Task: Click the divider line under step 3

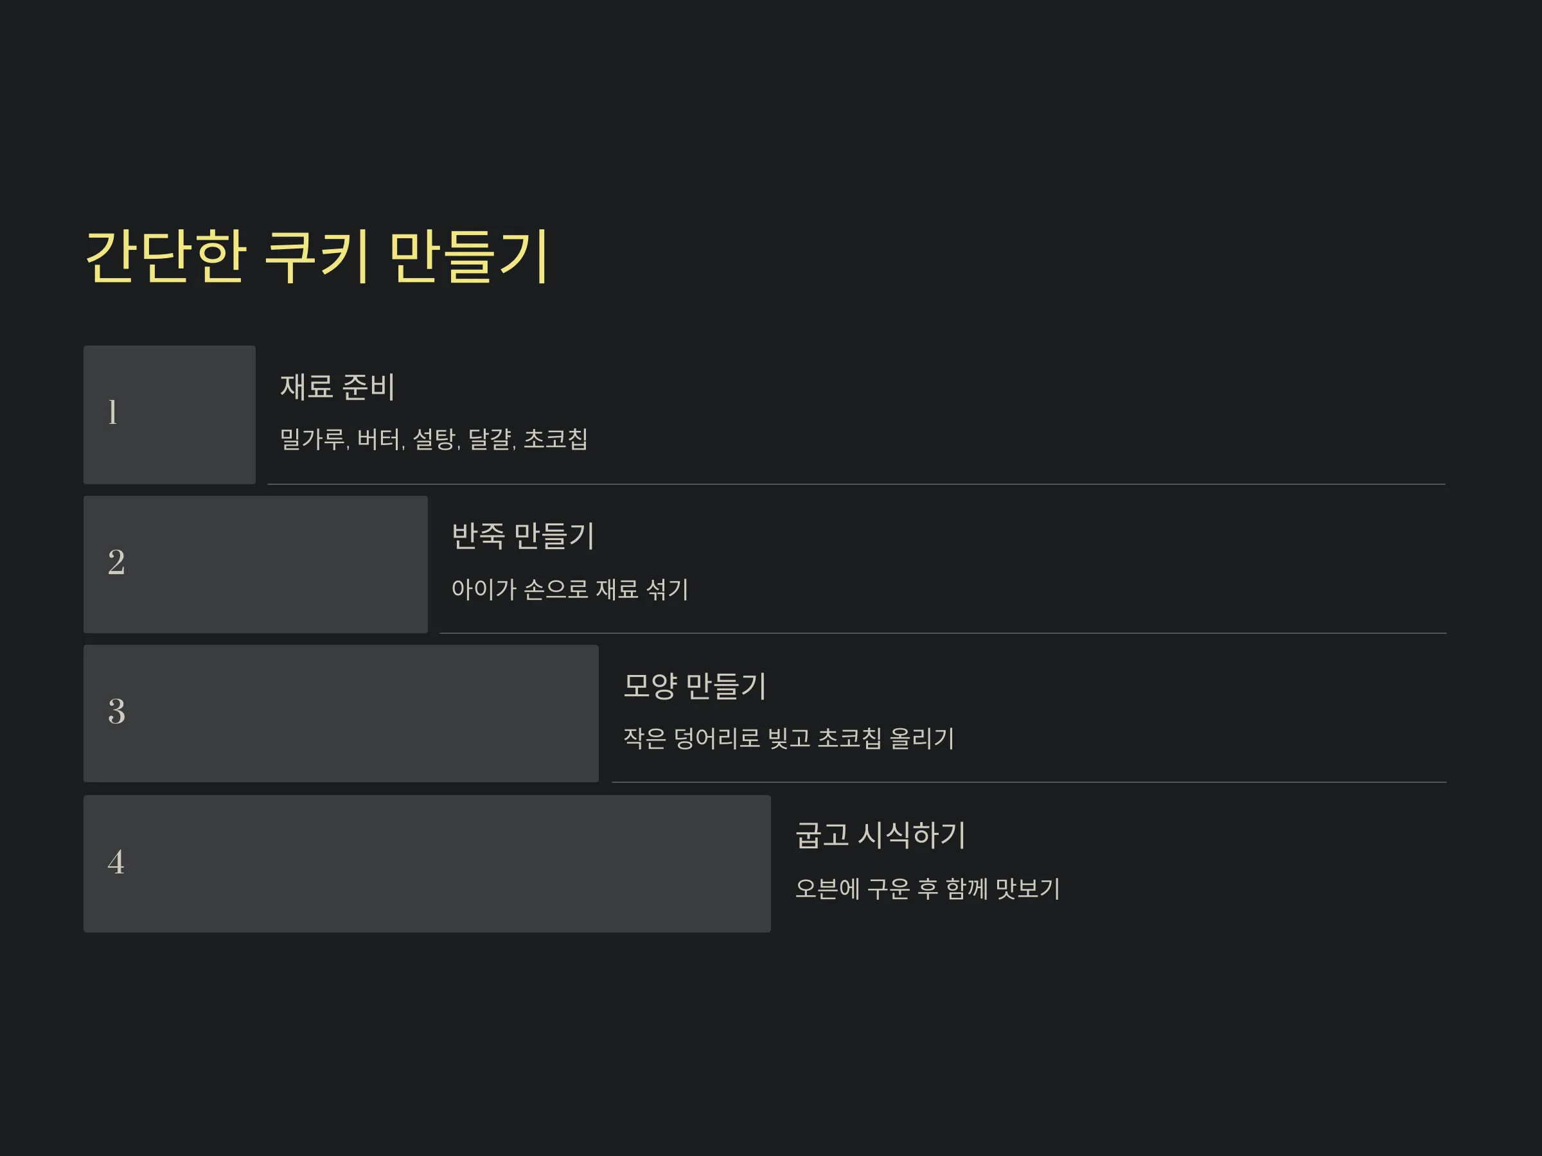Action: (x=1030, y=782)
